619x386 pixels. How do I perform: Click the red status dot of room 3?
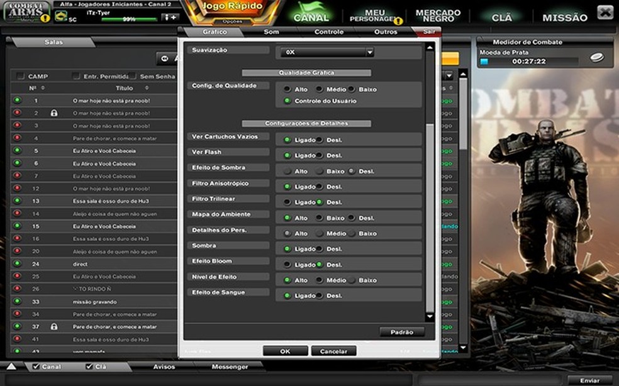click(17, 126)
